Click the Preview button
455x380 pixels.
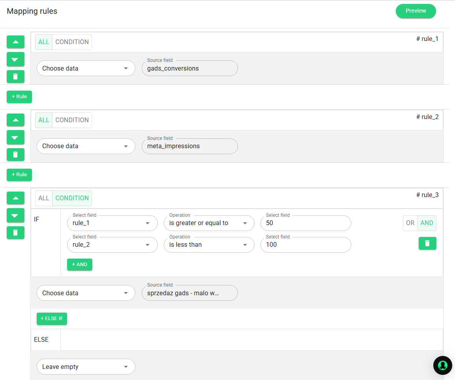(x=416, y=11)
